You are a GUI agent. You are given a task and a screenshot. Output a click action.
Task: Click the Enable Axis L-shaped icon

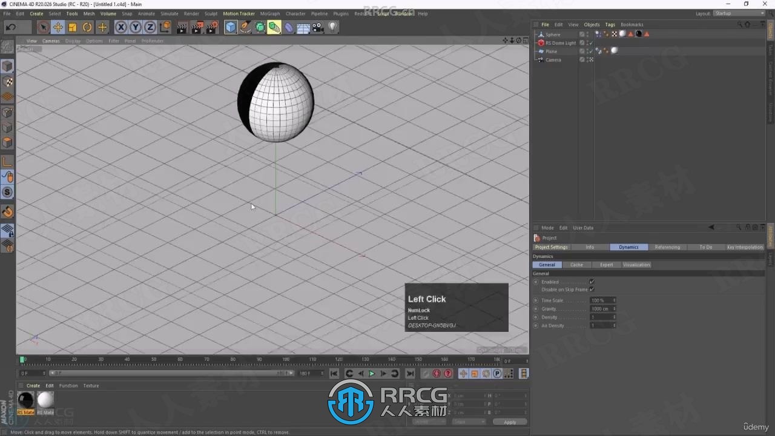point(8,161)
